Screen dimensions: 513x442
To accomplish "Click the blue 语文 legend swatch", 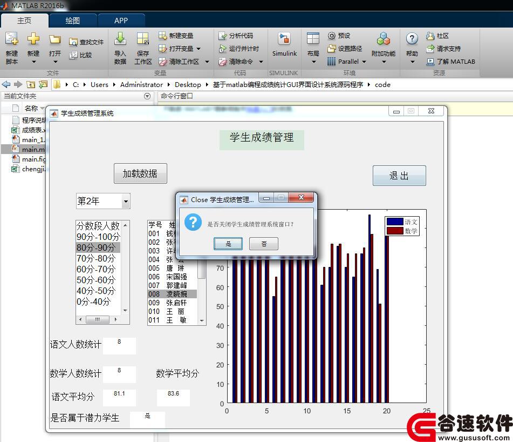I will pos(395,222).
